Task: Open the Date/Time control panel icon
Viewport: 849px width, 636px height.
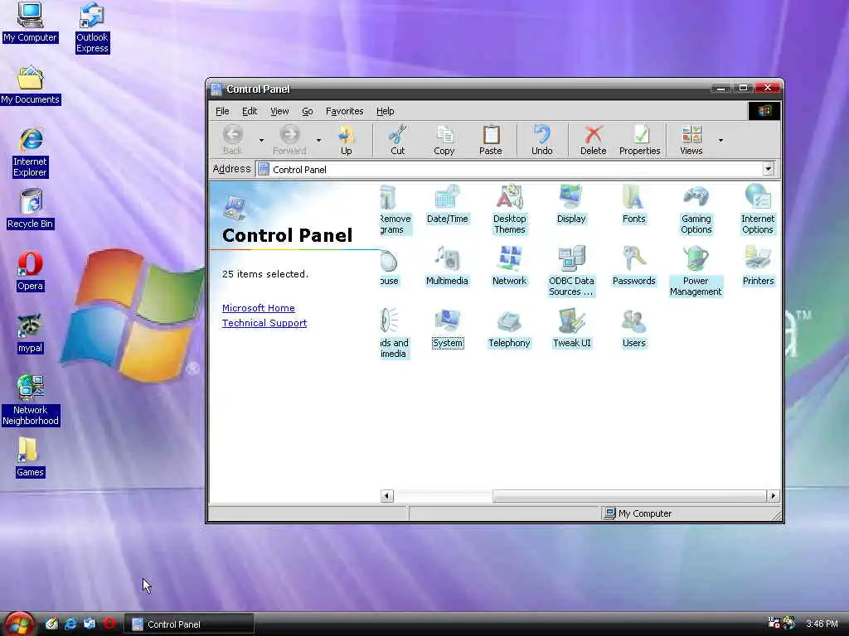Action: coord(447,204)
